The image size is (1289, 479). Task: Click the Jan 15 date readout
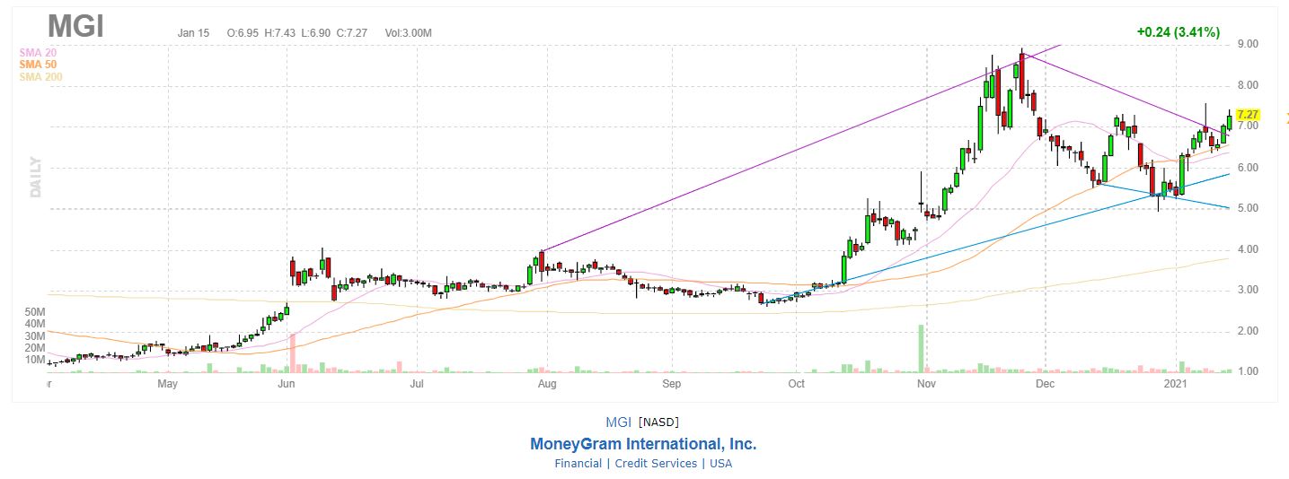tap(193, 33)
